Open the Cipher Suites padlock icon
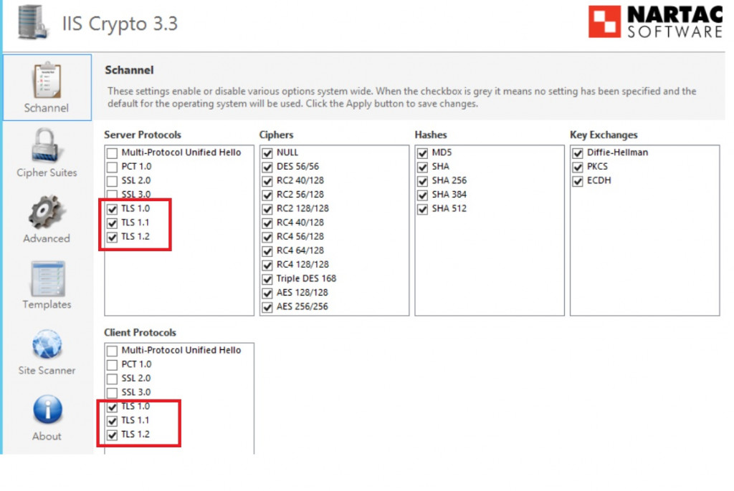 coord(46,145)
